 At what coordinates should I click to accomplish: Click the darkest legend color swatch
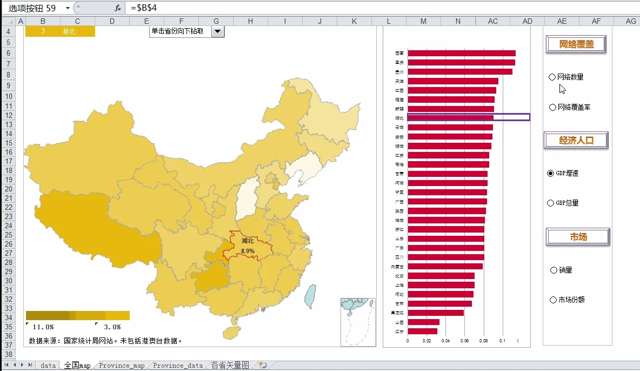[48, 315]
